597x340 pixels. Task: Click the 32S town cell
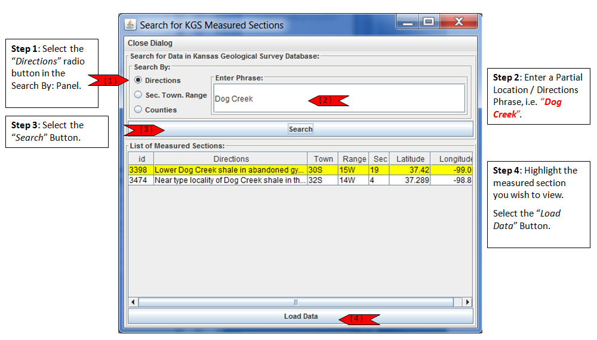tap(322, 180)
